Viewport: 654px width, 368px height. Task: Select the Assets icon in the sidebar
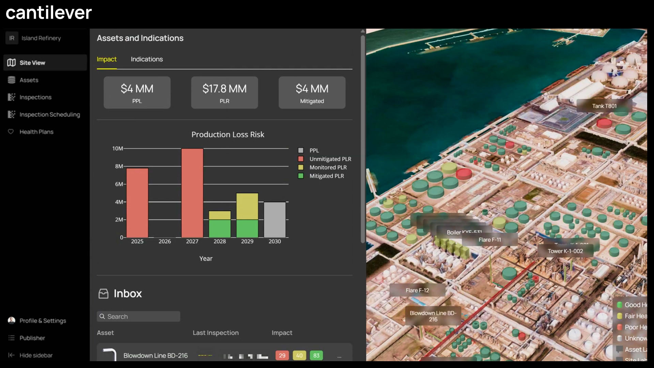pyautogui.click(x=29, y=80)
